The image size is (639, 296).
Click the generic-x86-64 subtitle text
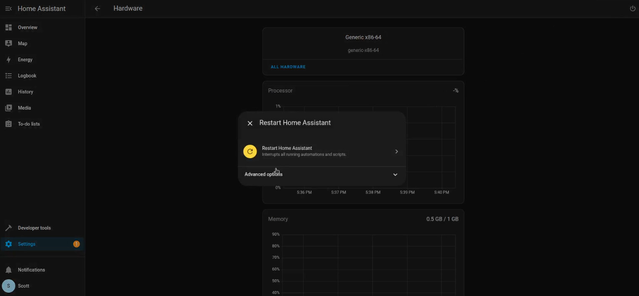pos(363,50)
